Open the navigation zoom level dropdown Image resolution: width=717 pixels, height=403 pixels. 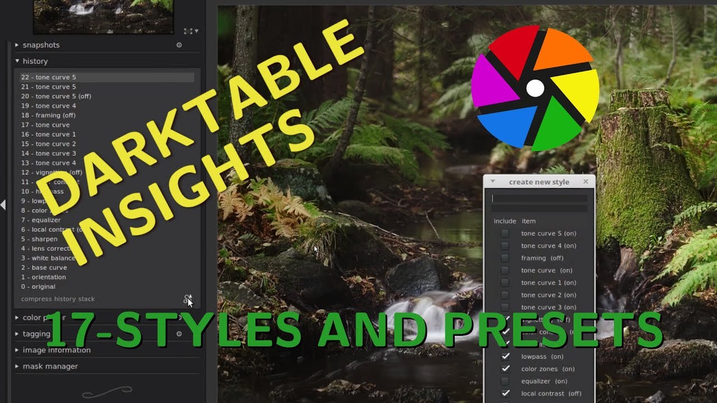(197, 32)
